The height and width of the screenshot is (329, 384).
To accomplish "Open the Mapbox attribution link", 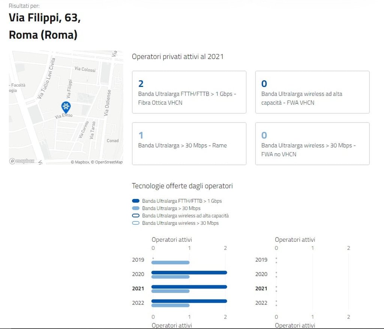I will [x=80, y=162].
